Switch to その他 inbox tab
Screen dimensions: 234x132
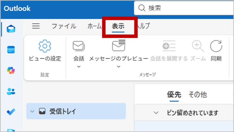pos(198,94)
